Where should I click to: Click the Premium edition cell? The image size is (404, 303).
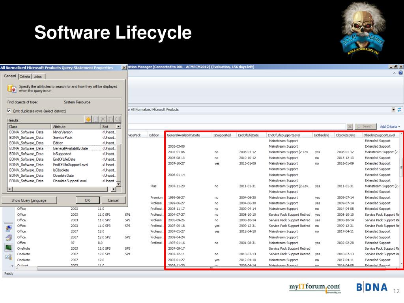(x=157, y=198)
